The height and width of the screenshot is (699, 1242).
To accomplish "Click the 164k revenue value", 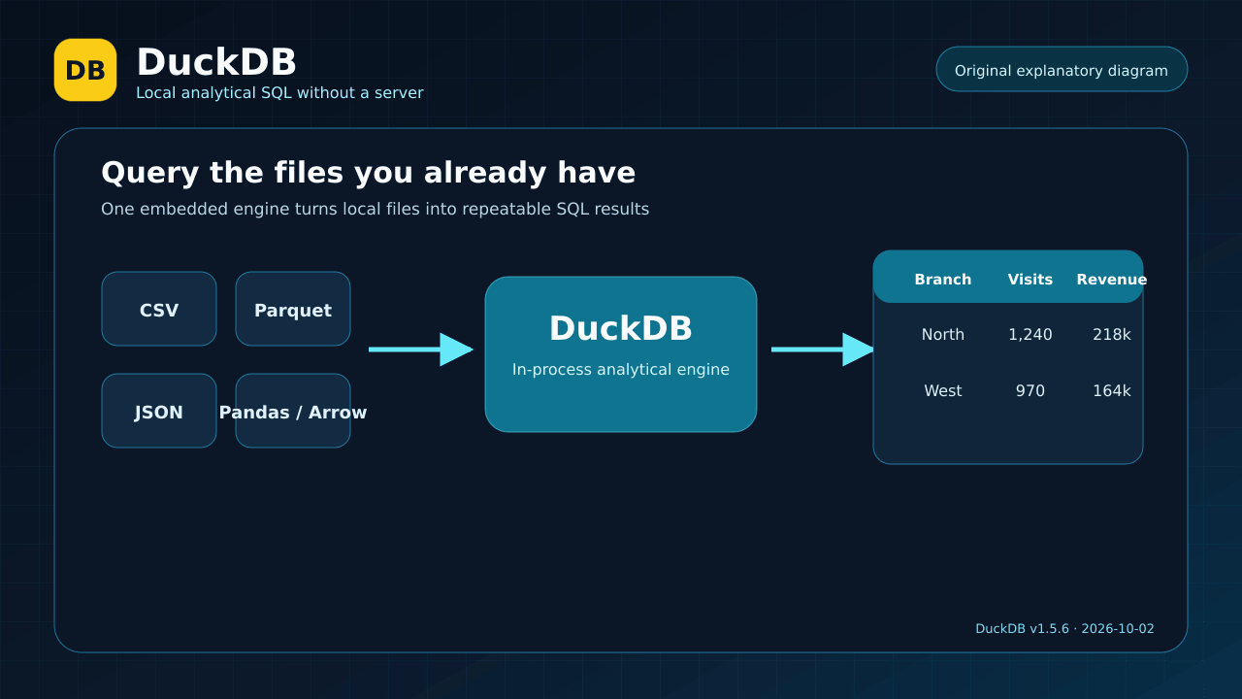I will (1112, 391).
